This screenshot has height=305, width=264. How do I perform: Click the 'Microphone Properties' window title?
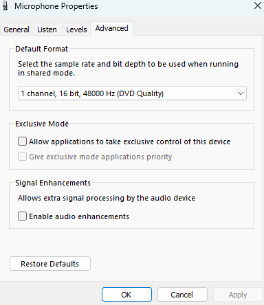pyautogui.click(x=56, y=6)
